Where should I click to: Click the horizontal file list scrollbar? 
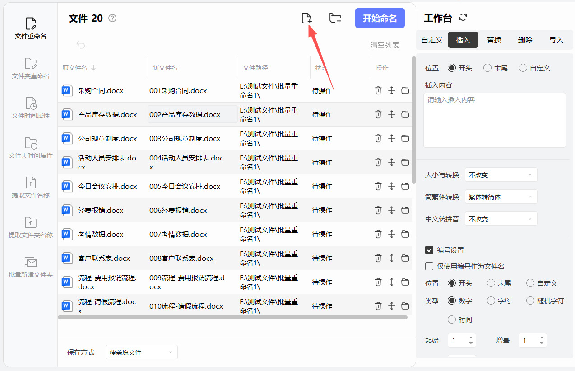point(232,317)
